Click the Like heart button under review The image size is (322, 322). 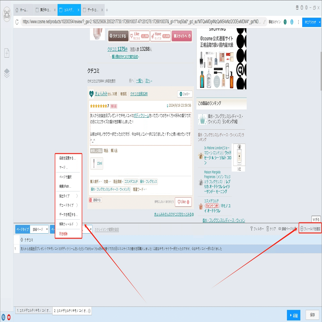tap(183, 202)
